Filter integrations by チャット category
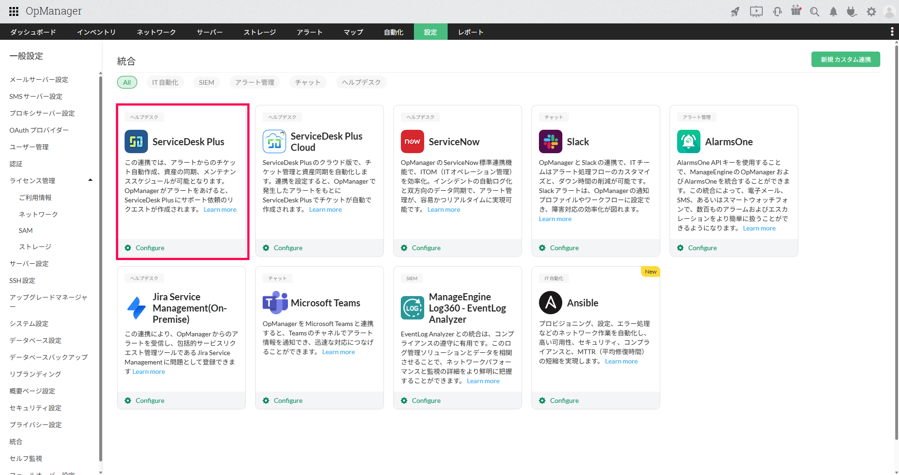 point(308,82)
